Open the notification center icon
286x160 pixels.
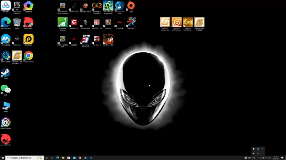(282, 158)
